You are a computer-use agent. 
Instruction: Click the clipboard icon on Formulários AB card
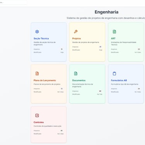[x=114, y=73]
